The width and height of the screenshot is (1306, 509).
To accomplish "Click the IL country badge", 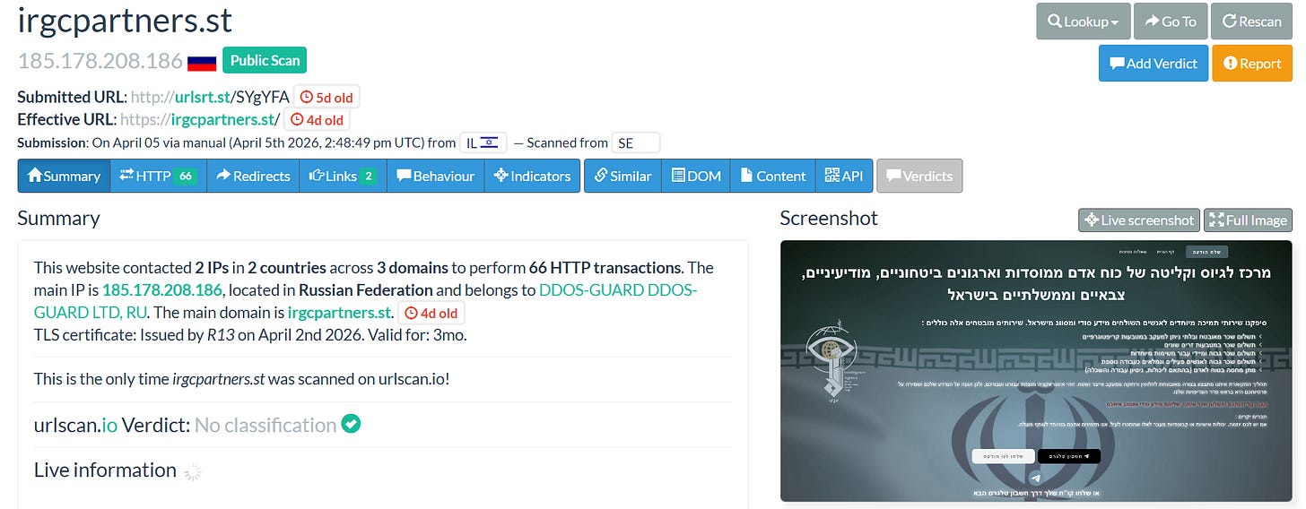I will point(483,142).
